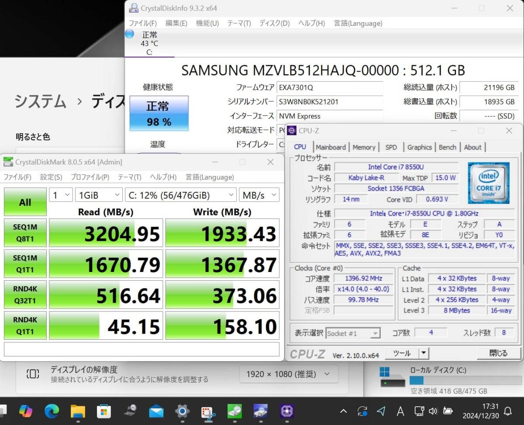This screenshot has width=524, height=425.
Task: Open the notification bell
Action: click(x=508, y=411)
